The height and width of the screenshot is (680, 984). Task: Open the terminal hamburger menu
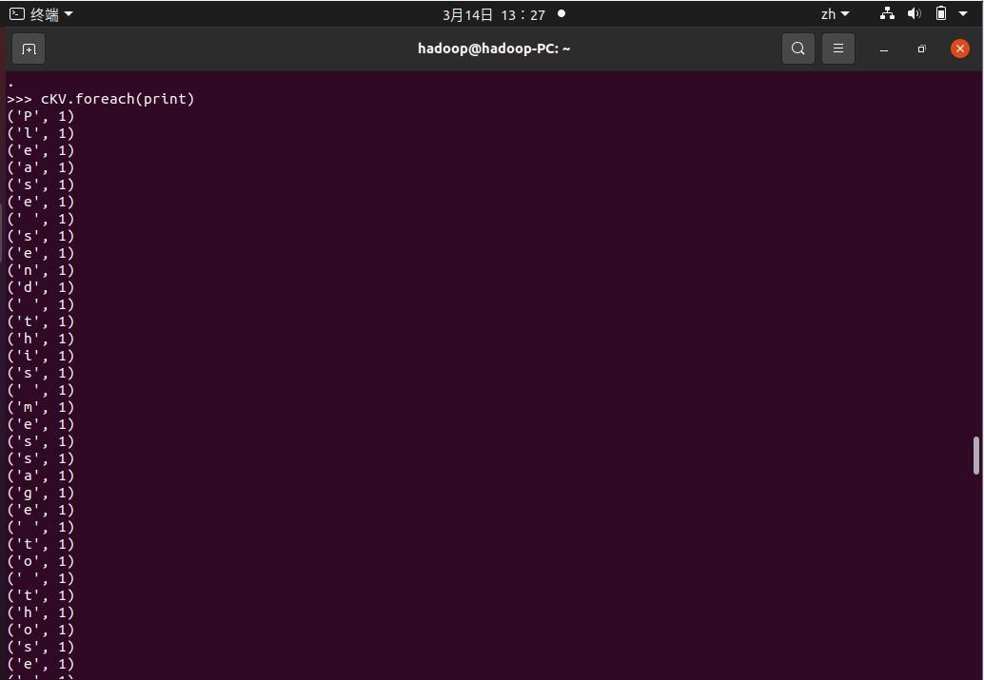(x=837, y=49)
